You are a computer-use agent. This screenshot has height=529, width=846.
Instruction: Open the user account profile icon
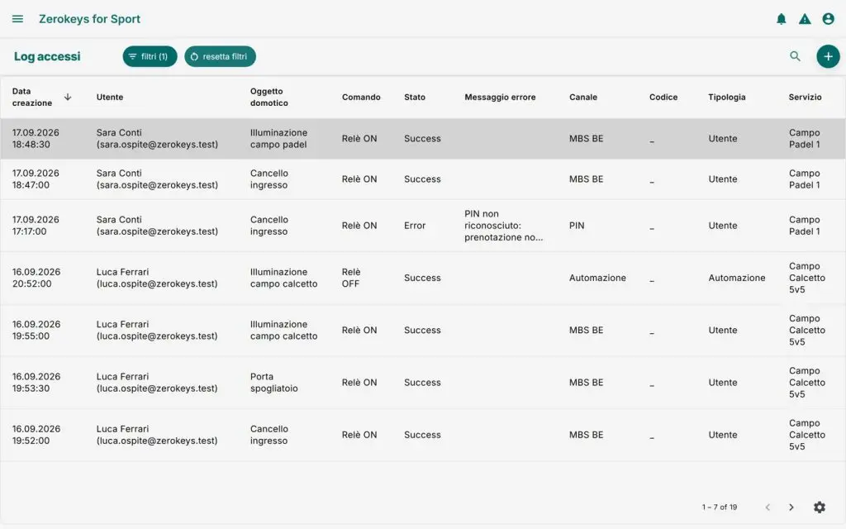point(828,19)
